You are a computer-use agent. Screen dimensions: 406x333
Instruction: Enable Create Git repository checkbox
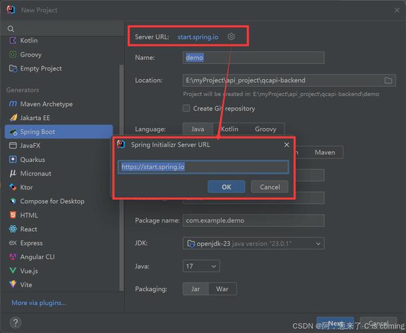[x=186, y=109]
